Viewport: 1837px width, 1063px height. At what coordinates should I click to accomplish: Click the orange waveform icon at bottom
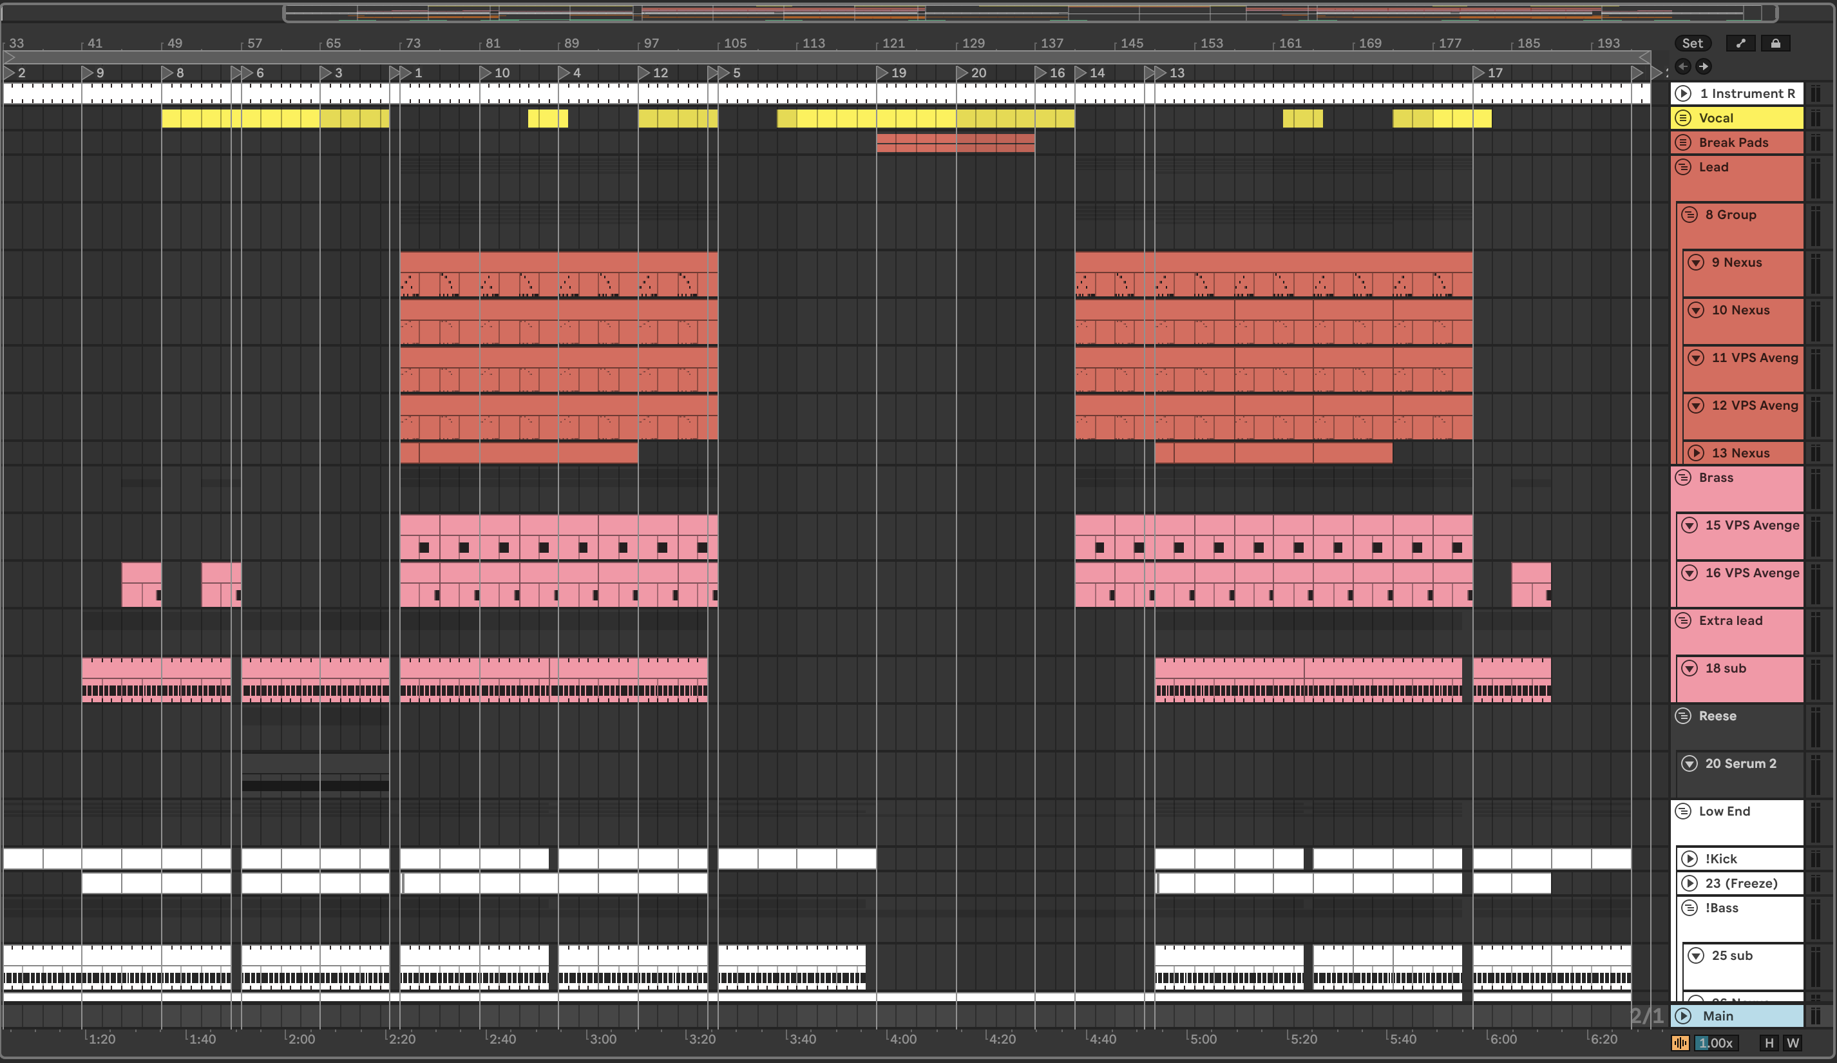coord(1680,1043)
